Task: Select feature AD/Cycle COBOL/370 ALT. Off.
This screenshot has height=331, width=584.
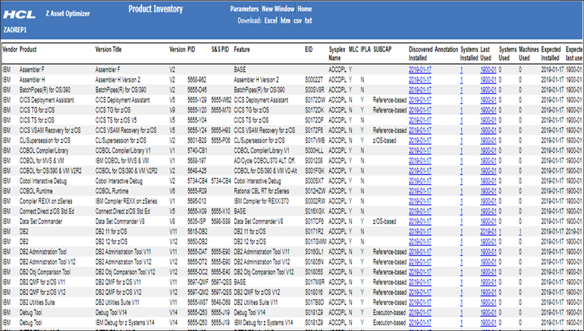Action: click(x=265, y=161)
